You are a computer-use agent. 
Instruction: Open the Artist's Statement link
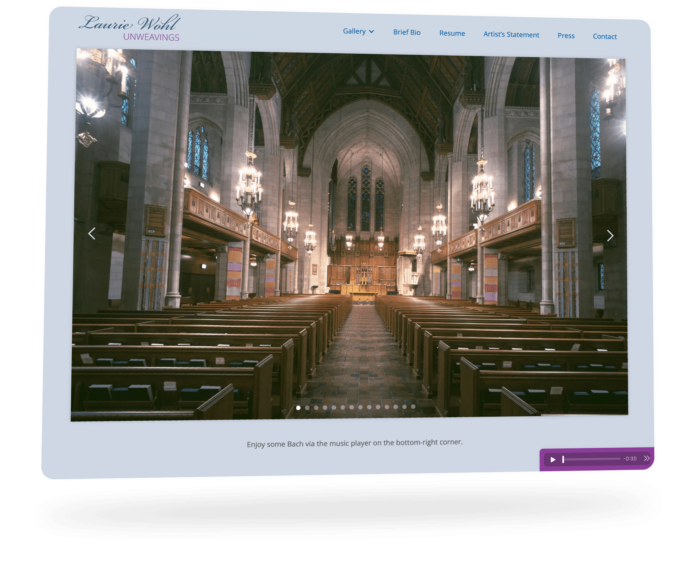(511, 35)
